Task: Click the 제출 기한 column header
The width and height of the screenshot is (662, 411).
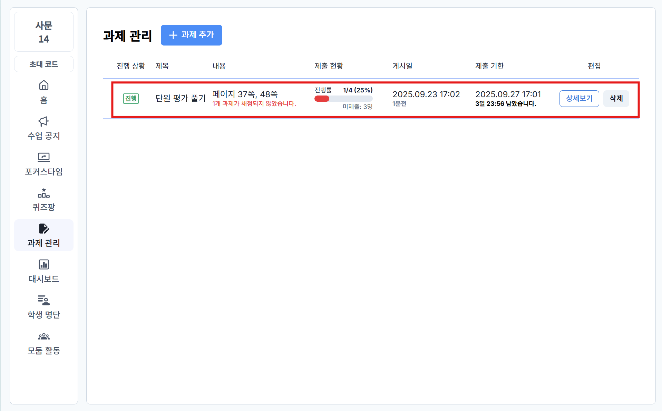Action: click(489, 66)
